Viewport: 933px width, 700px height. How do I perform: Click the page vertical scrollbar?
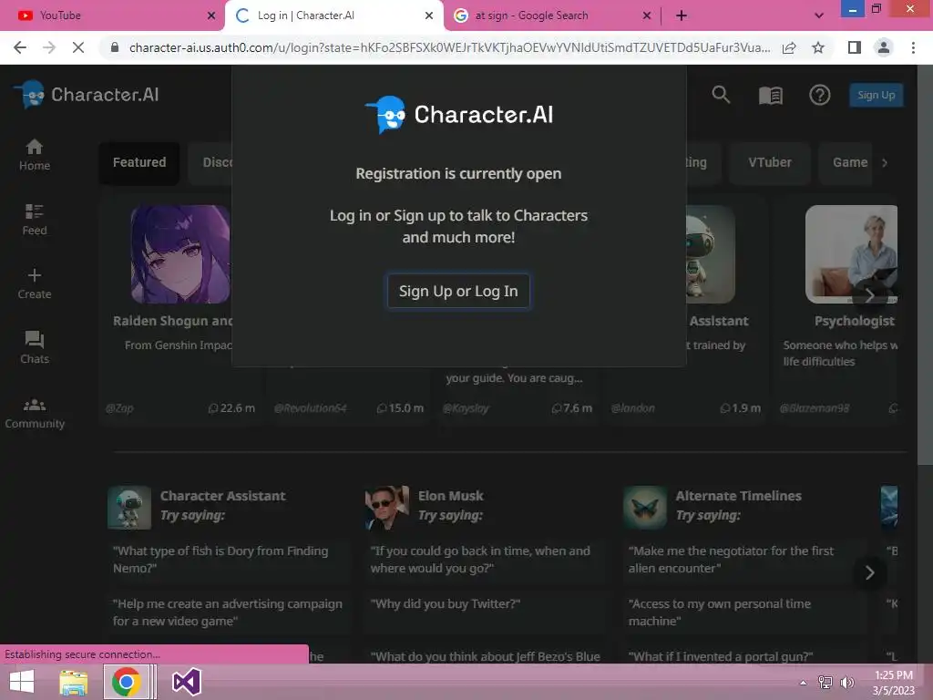926,265
